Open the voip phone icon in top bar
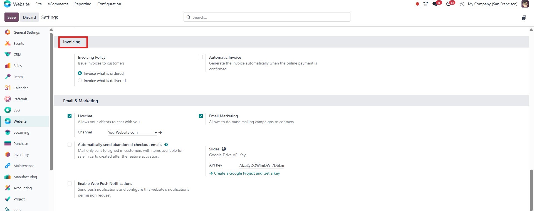The height and width of the screenshot is (211, 534). [426, 4]
